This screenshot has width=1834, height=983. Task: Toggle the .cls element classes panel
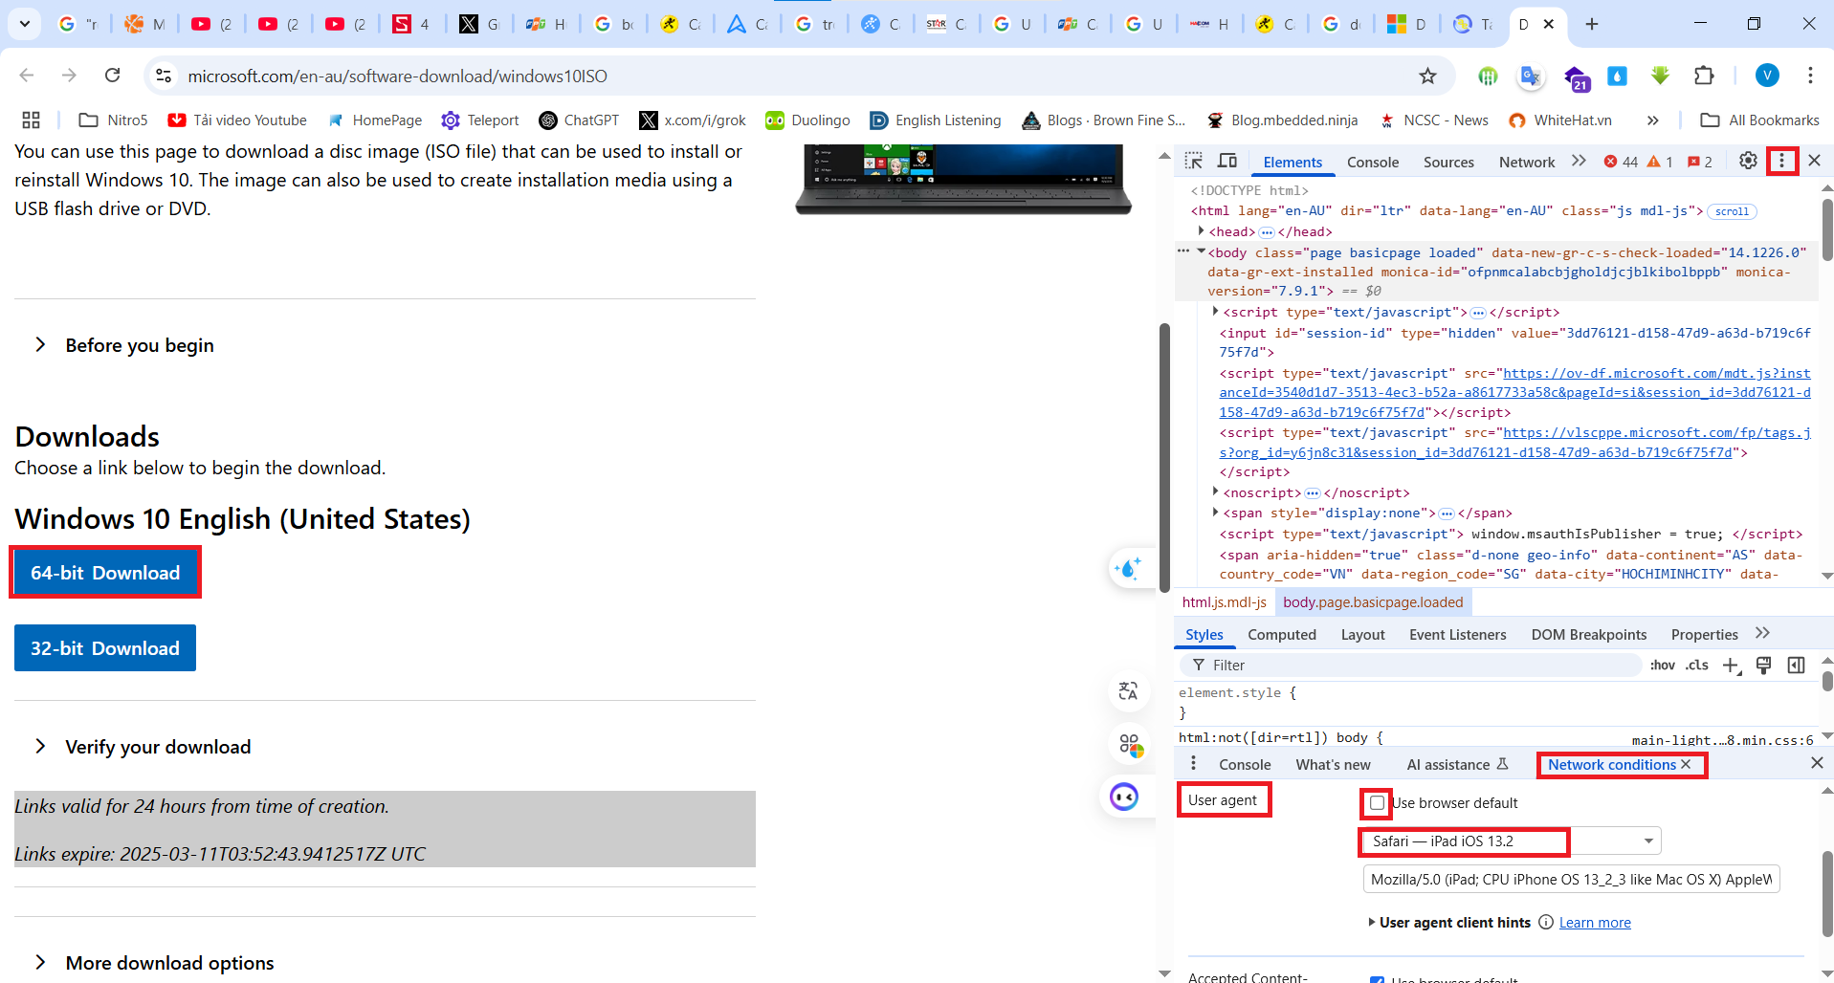click(1697, 665)
